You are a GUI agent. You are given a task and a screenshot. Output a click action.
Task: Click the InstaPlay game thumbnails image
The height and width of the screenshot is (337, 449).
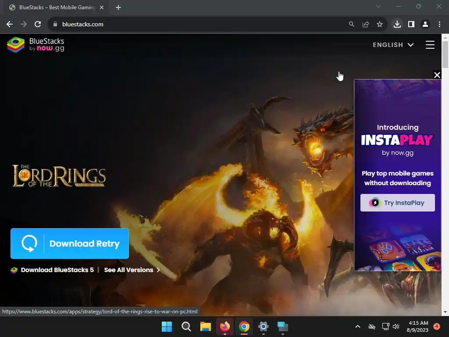point(397,248)
